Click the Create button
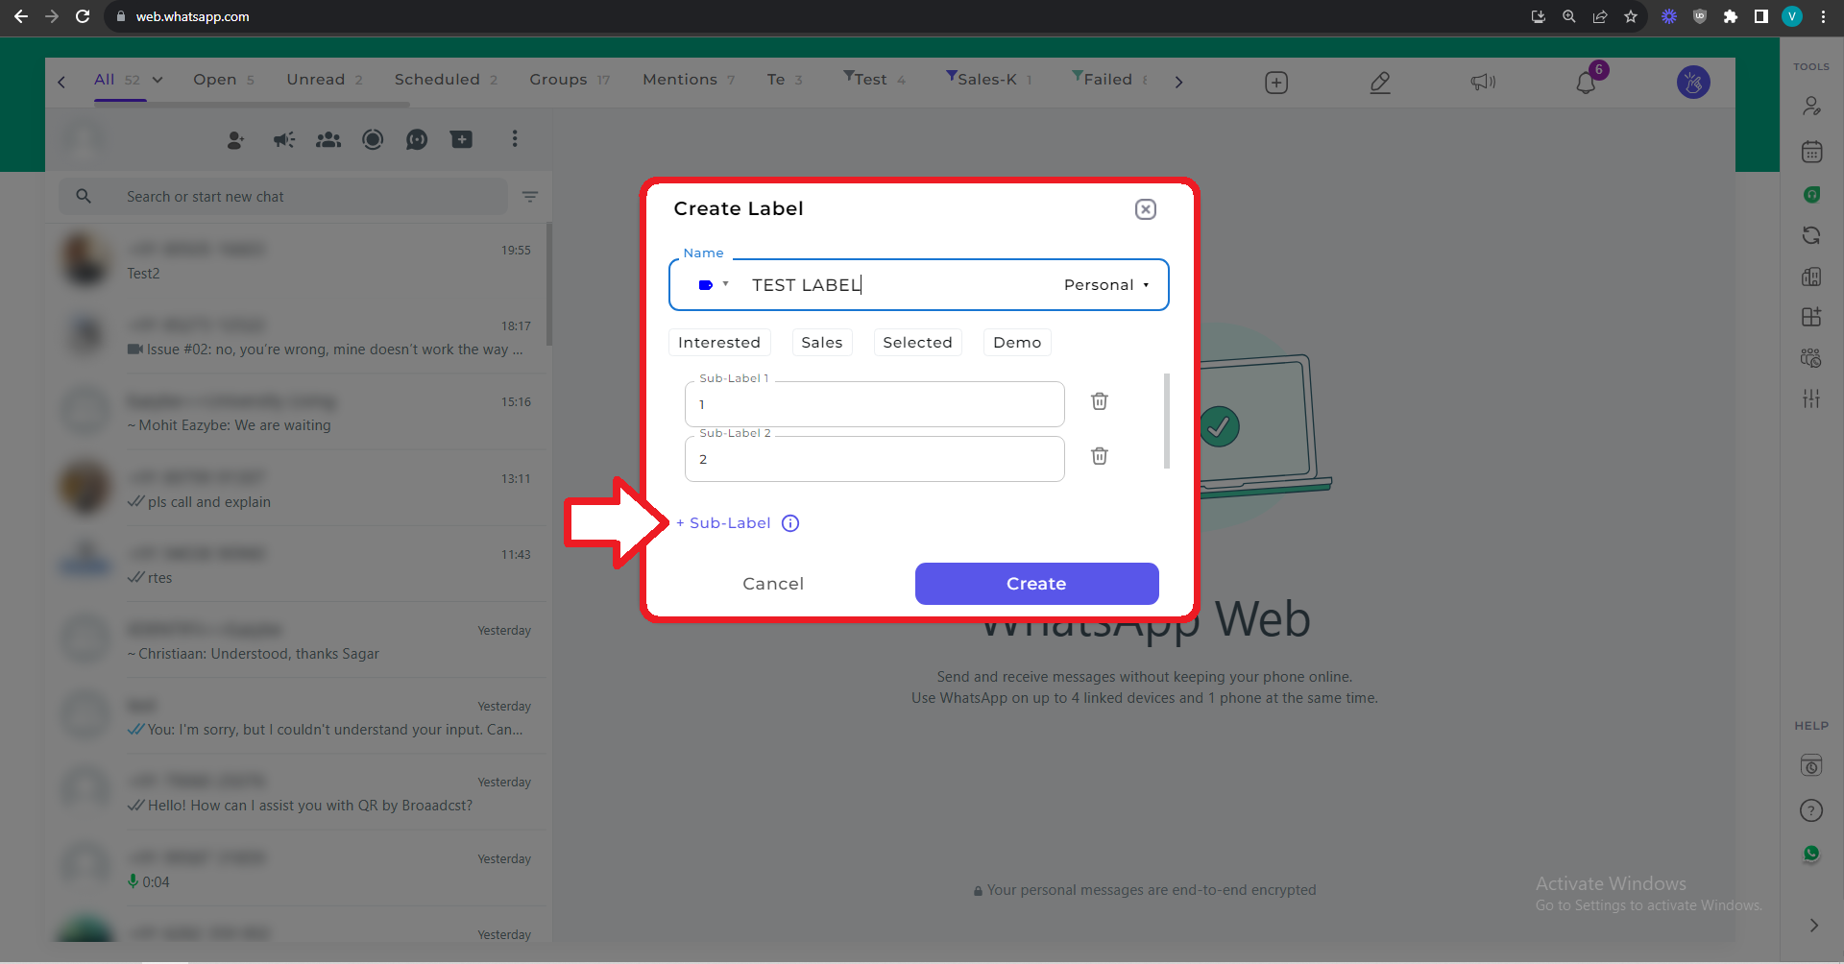The width and height of the screenshot is (1844, 964). tap(1036, 584)
